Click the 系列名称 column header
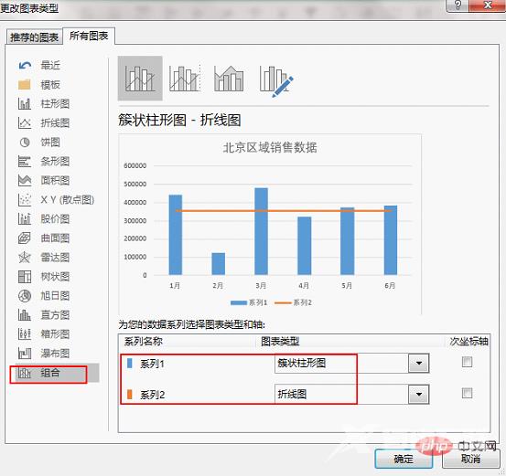The height and width of the screenshot is (476, 506). click(144, 342)
